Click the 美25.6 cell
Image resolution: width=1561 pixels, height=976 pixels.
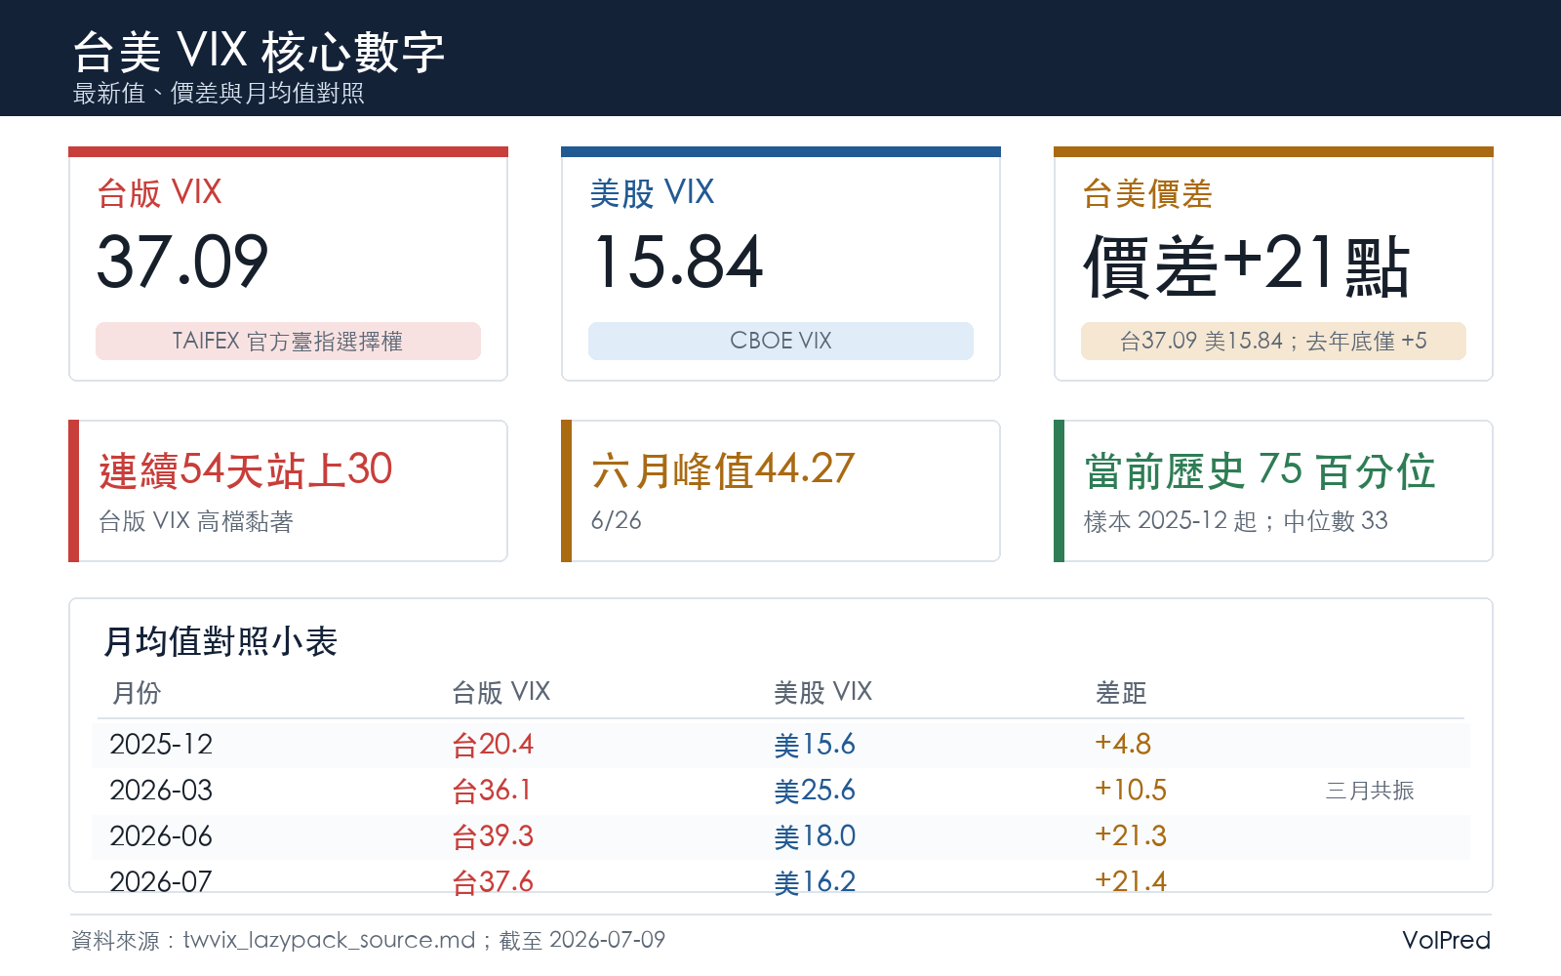pyautogui.click(x=815, y=791)
